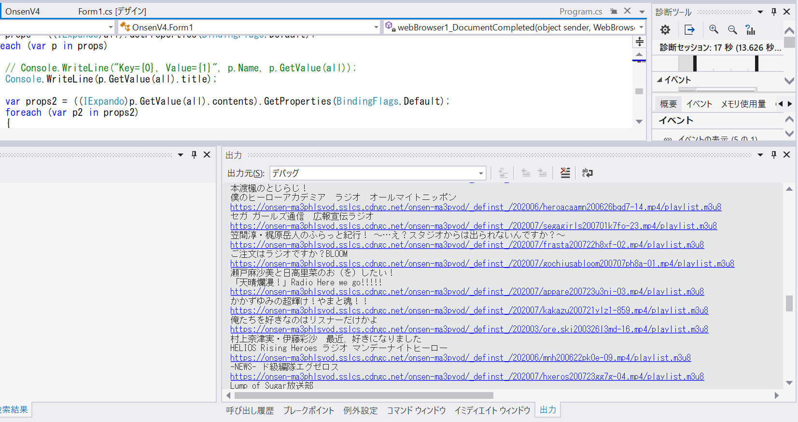Zoom out on the diagnostic timeline
798x422 pixels.
tap(732, 30)
